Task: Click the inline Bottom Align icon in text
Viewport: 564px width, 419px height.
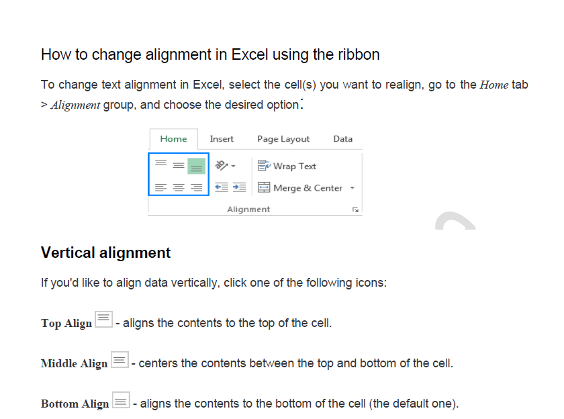Action: pos(121,400)
